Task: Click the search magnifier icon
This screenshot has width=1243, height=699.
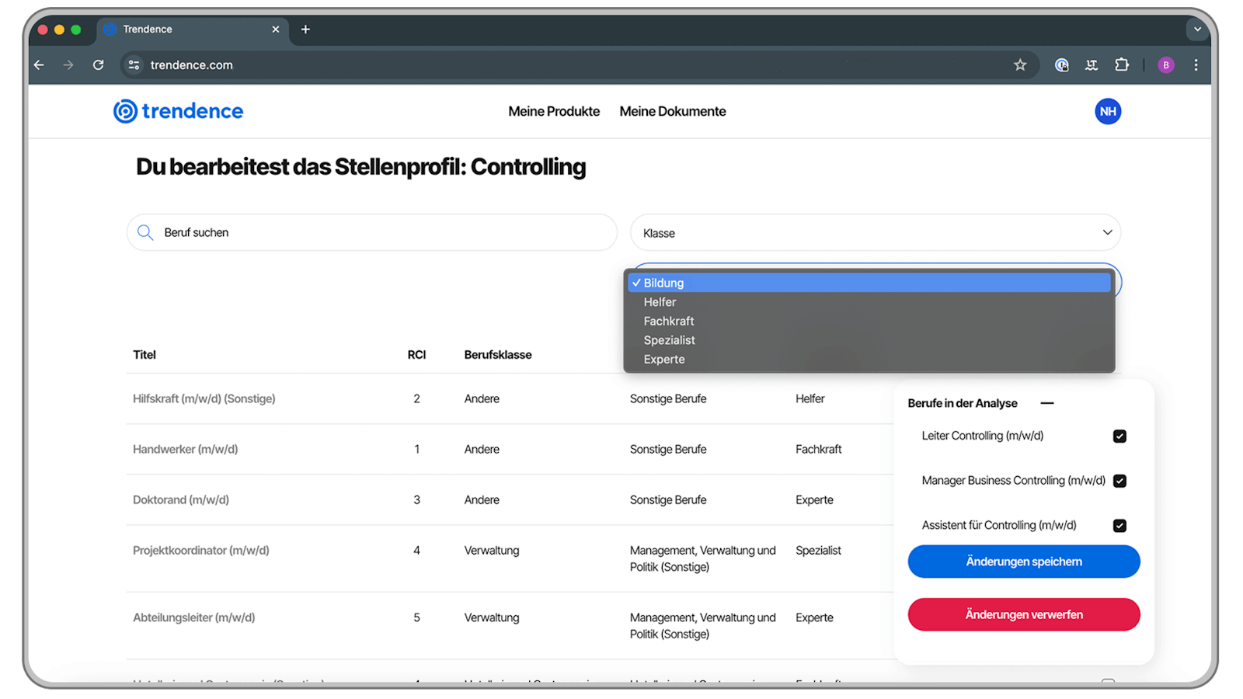Action: (145, 232)
